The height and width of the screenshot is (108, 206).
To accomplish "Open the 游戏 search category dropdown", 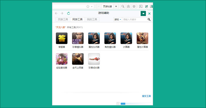I will [118, 19].
